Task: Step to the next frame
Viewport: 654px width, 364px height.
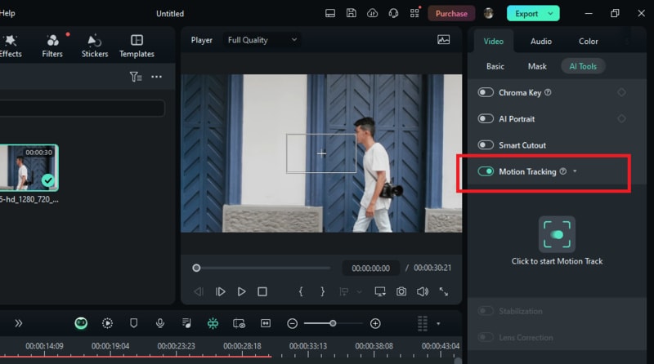Action: tap(220, 291)
